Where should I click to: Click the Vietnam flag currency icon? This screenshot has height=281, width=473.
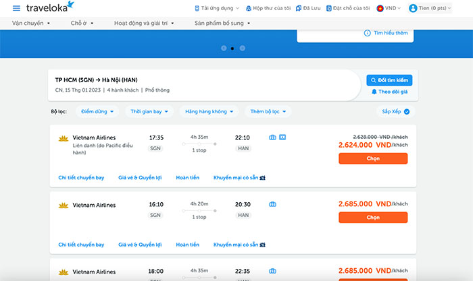pyautogui.click(x=380, y=9)
